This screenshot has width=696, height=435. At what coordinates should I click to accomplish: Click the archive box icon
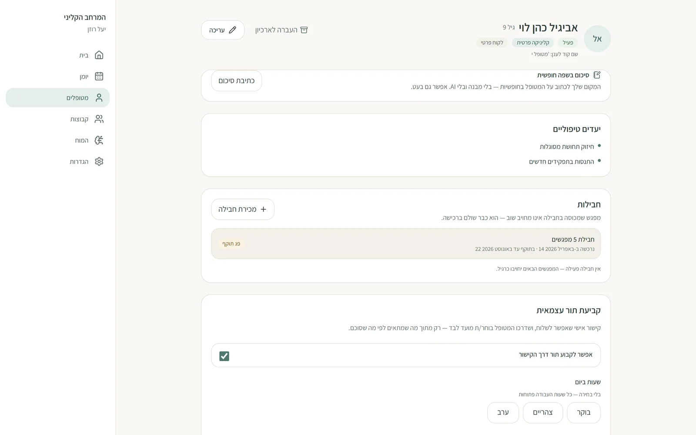tap(304, 30)
